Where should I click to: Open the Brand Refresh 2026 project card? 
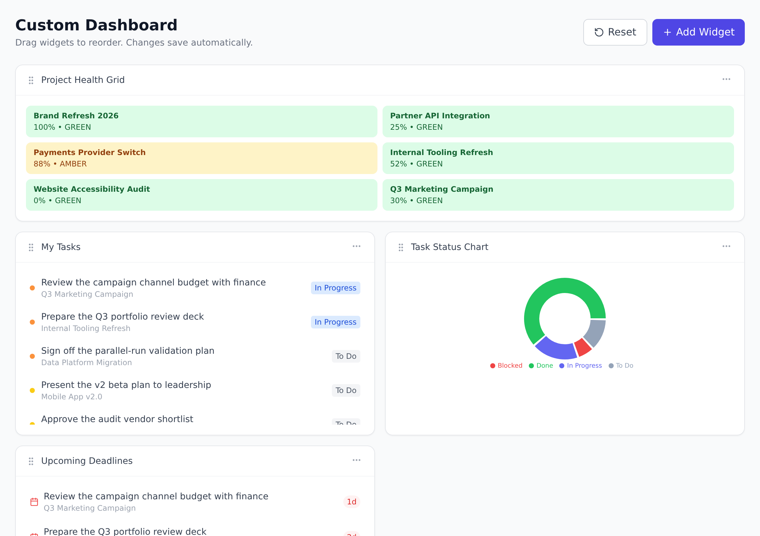202,122
